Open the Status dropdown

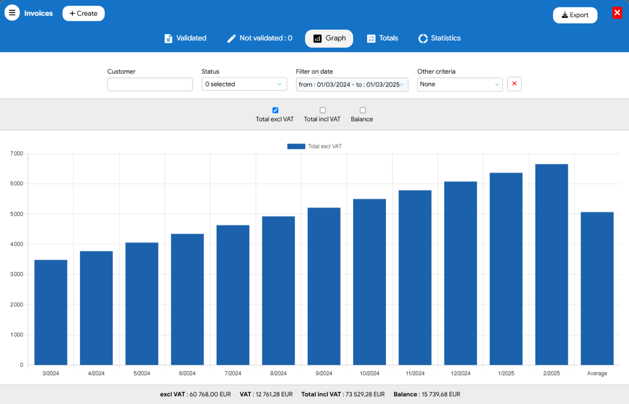(x=244, y=84)
